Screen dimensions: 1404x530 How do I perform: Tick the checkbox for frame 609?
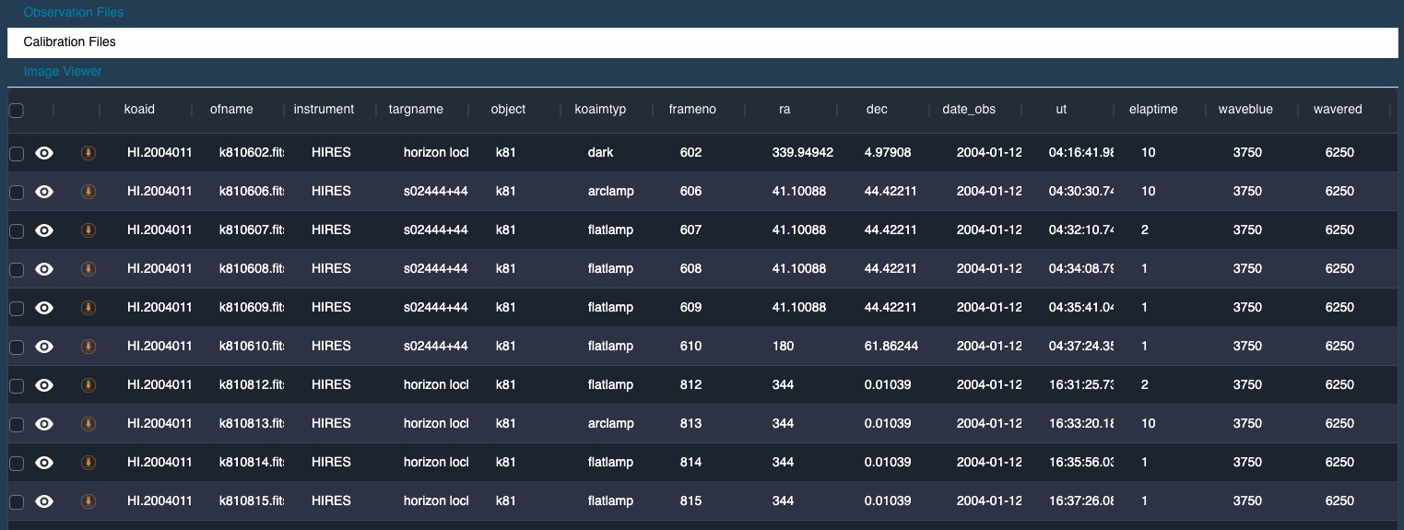point(17,309)
